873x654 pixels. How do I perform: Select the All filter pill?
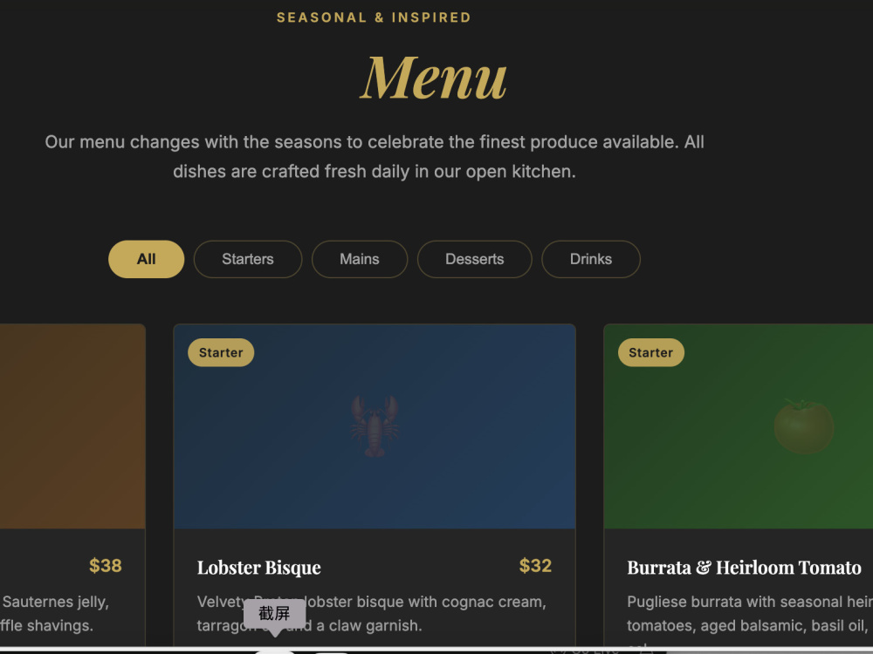pyautogui.click(x=146, y=259)
